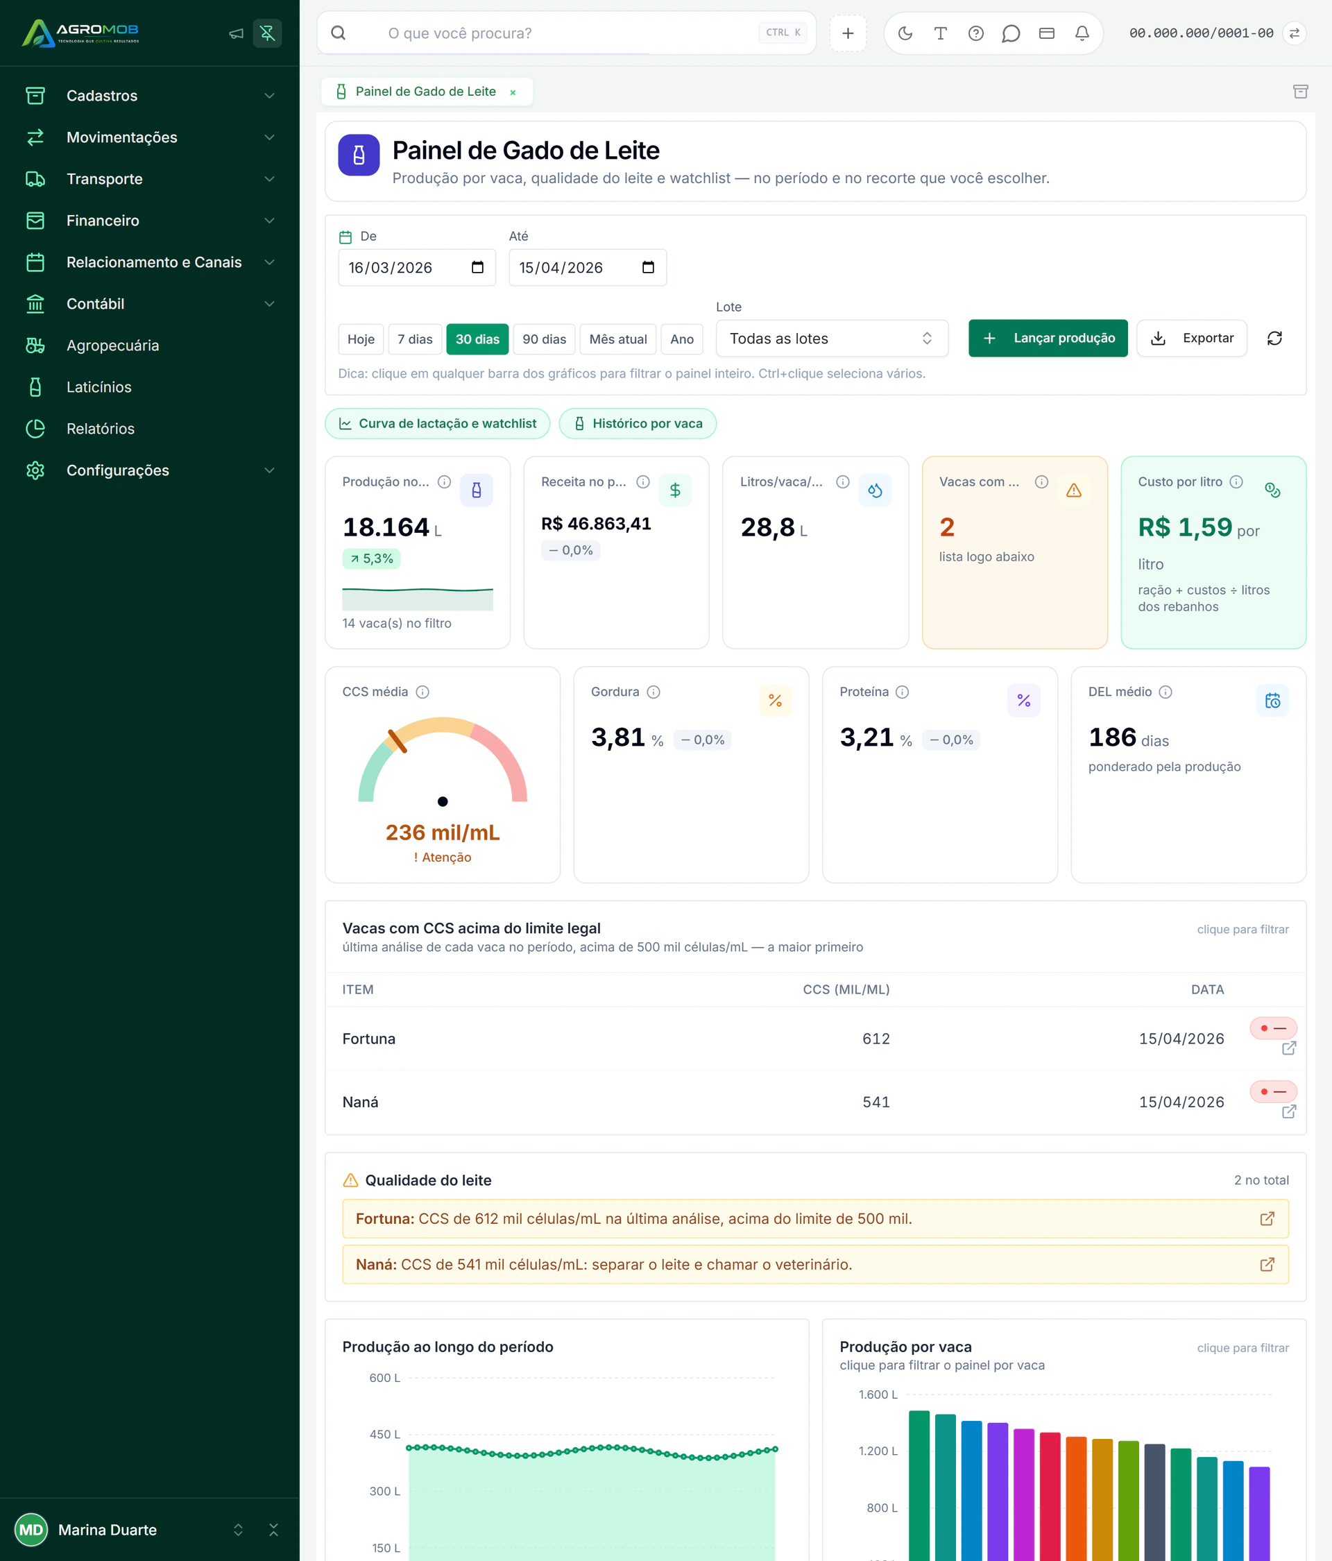Open the Lote dropdown Todas as lotes
This screenshot has width=1332, height=1561.
(x=832, y=339)
